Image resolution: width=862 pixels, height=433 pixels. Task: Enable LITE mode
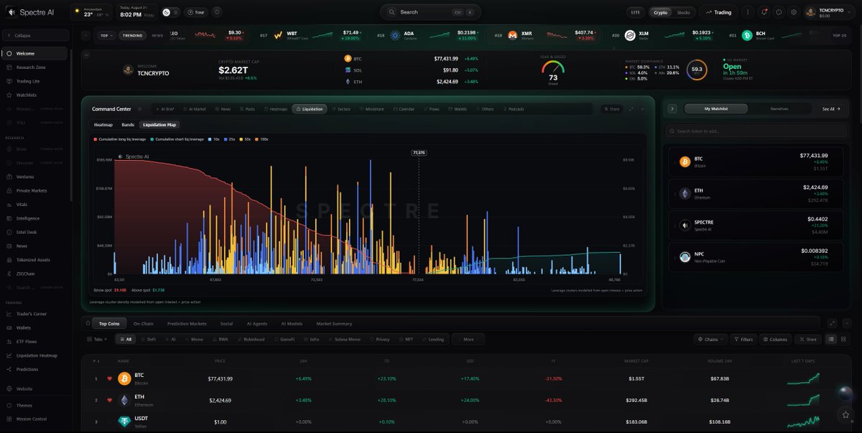pyautogui.click(x=635, y=12)
